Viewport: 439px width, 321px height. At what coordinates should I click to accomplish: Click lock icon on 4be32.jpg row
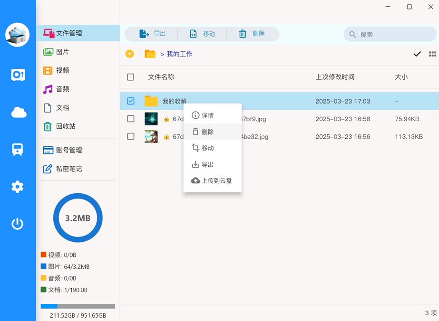coord(166,137)
